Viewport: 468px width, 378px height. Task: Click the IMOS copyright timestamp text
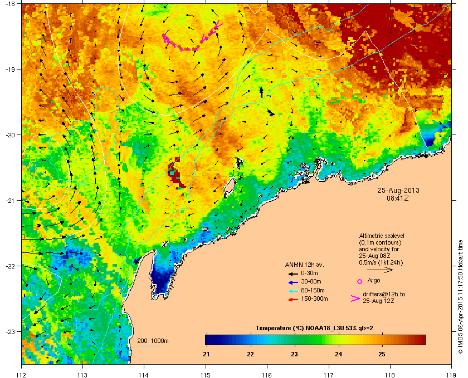click(x=460, y=297)
